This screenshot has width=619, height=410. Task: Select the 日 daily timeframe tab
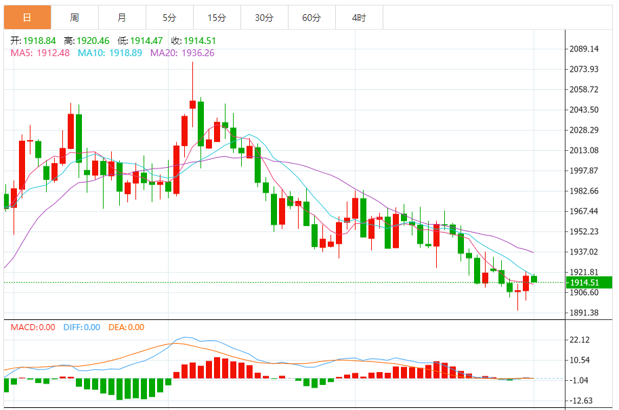click(x=27, y=18)
